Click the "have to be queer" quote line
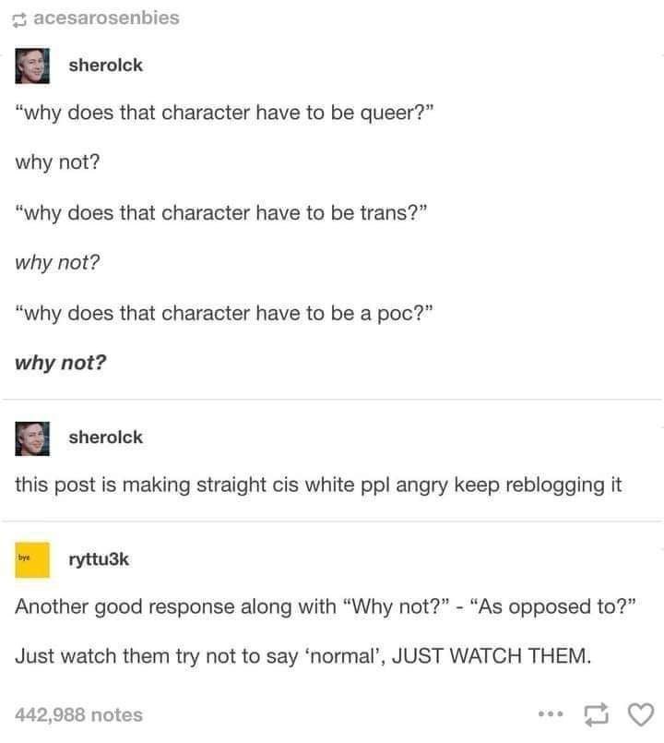 pyautogui.click(x=224, y=114)
